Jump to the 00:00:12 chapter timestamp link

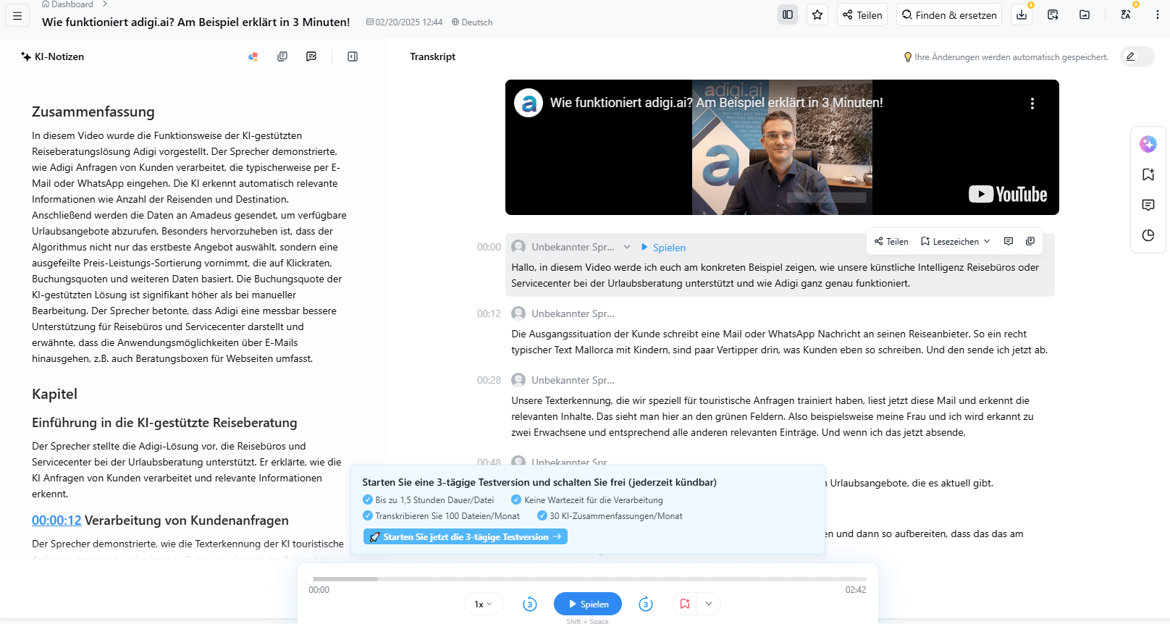coord(56,520)
